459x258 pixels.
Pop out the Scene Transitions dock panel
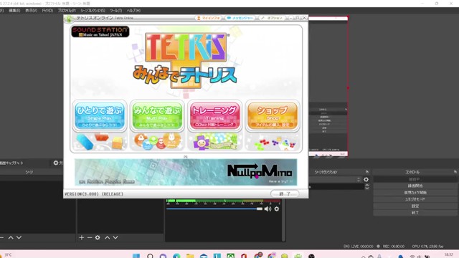(x=366, y=172)
